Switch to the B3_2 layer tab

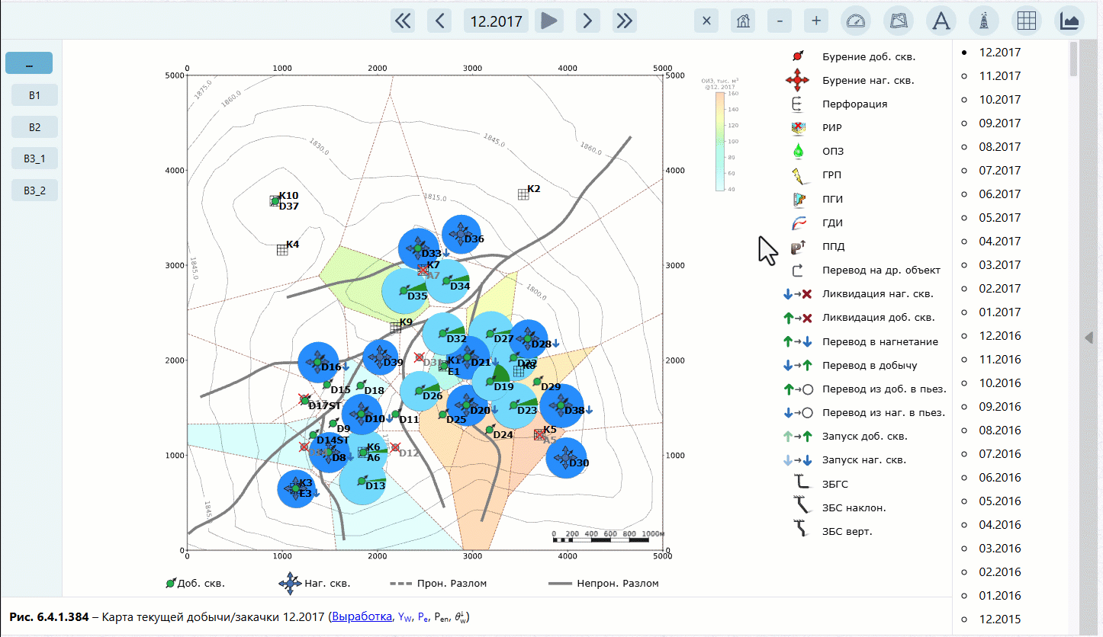point(34,190)
